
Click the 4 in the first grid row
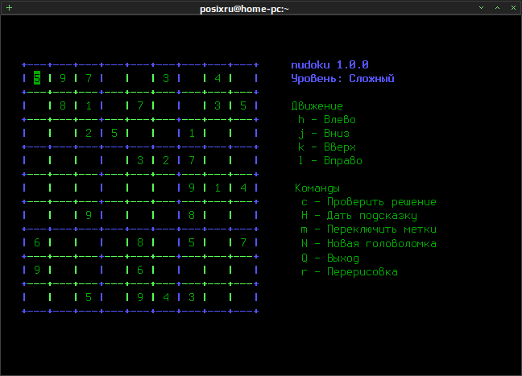pyautogui.click(x=217, y=78)
